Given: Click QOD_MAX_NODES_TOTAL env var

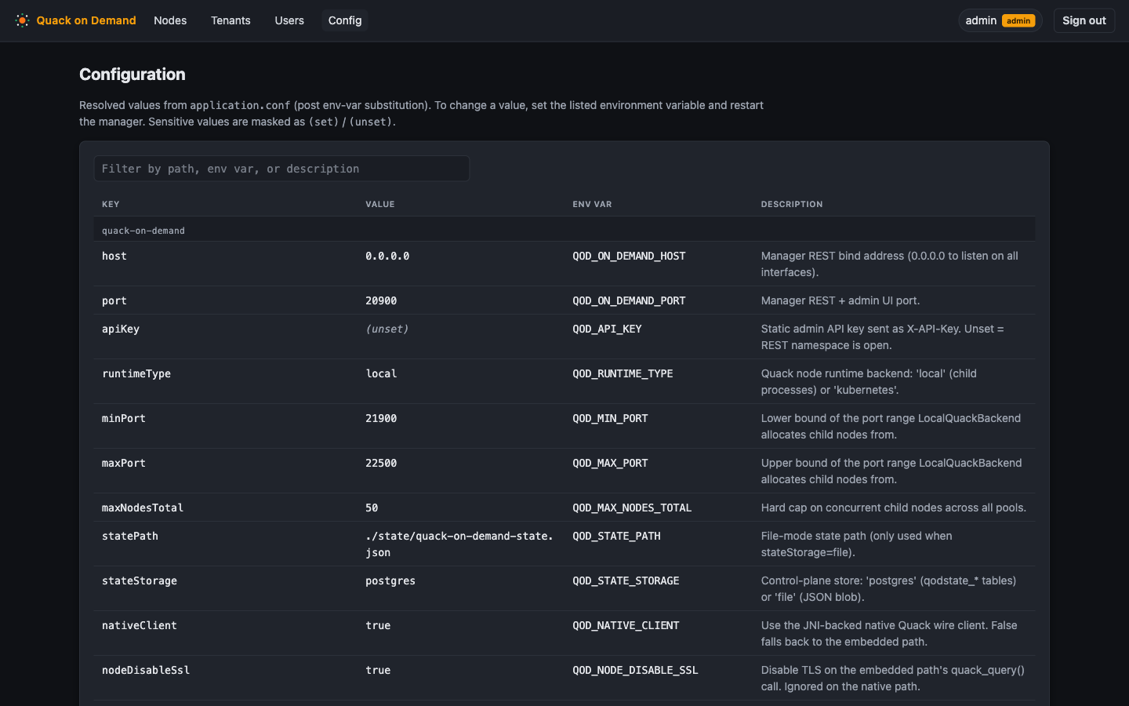Looking at the screenshot, I should point(632,508).
